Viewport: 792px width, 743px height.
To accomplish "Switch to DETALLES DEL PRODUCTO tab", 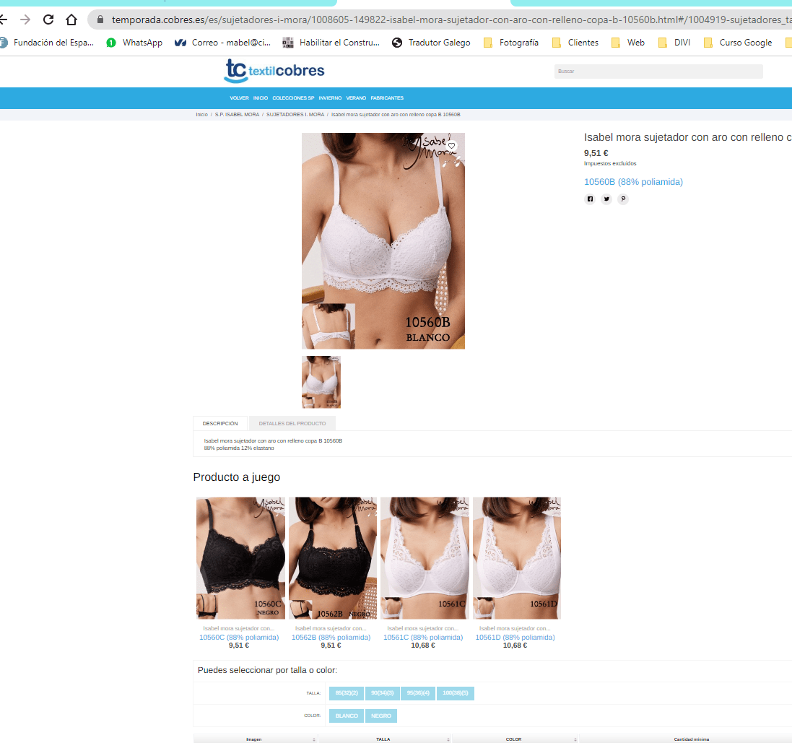I will 292,423.
